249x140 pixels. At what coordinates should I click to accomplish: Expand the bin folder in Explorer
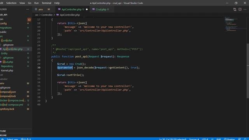pos(16,19)
